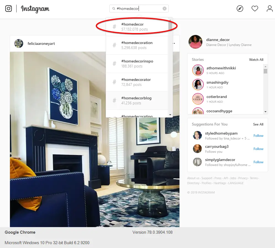
Task: Click Watch All stories
Action: (x=256, y=60)
